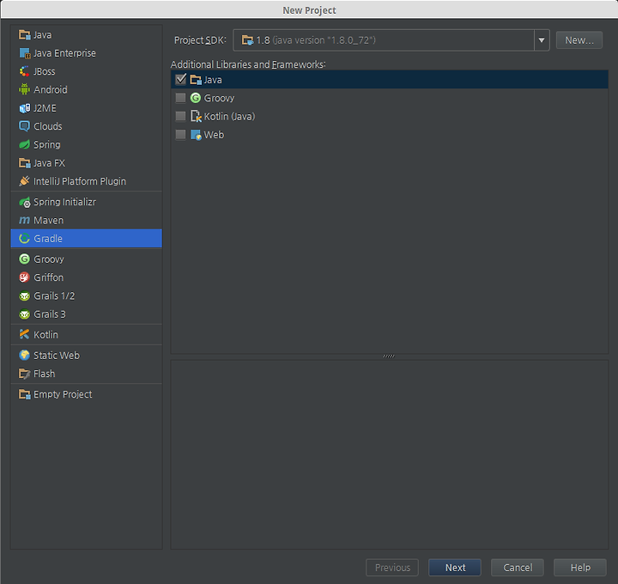This screenshot has height=584, width=618.
Task: Select the Java FX folder icon
Action: point(24,163)
